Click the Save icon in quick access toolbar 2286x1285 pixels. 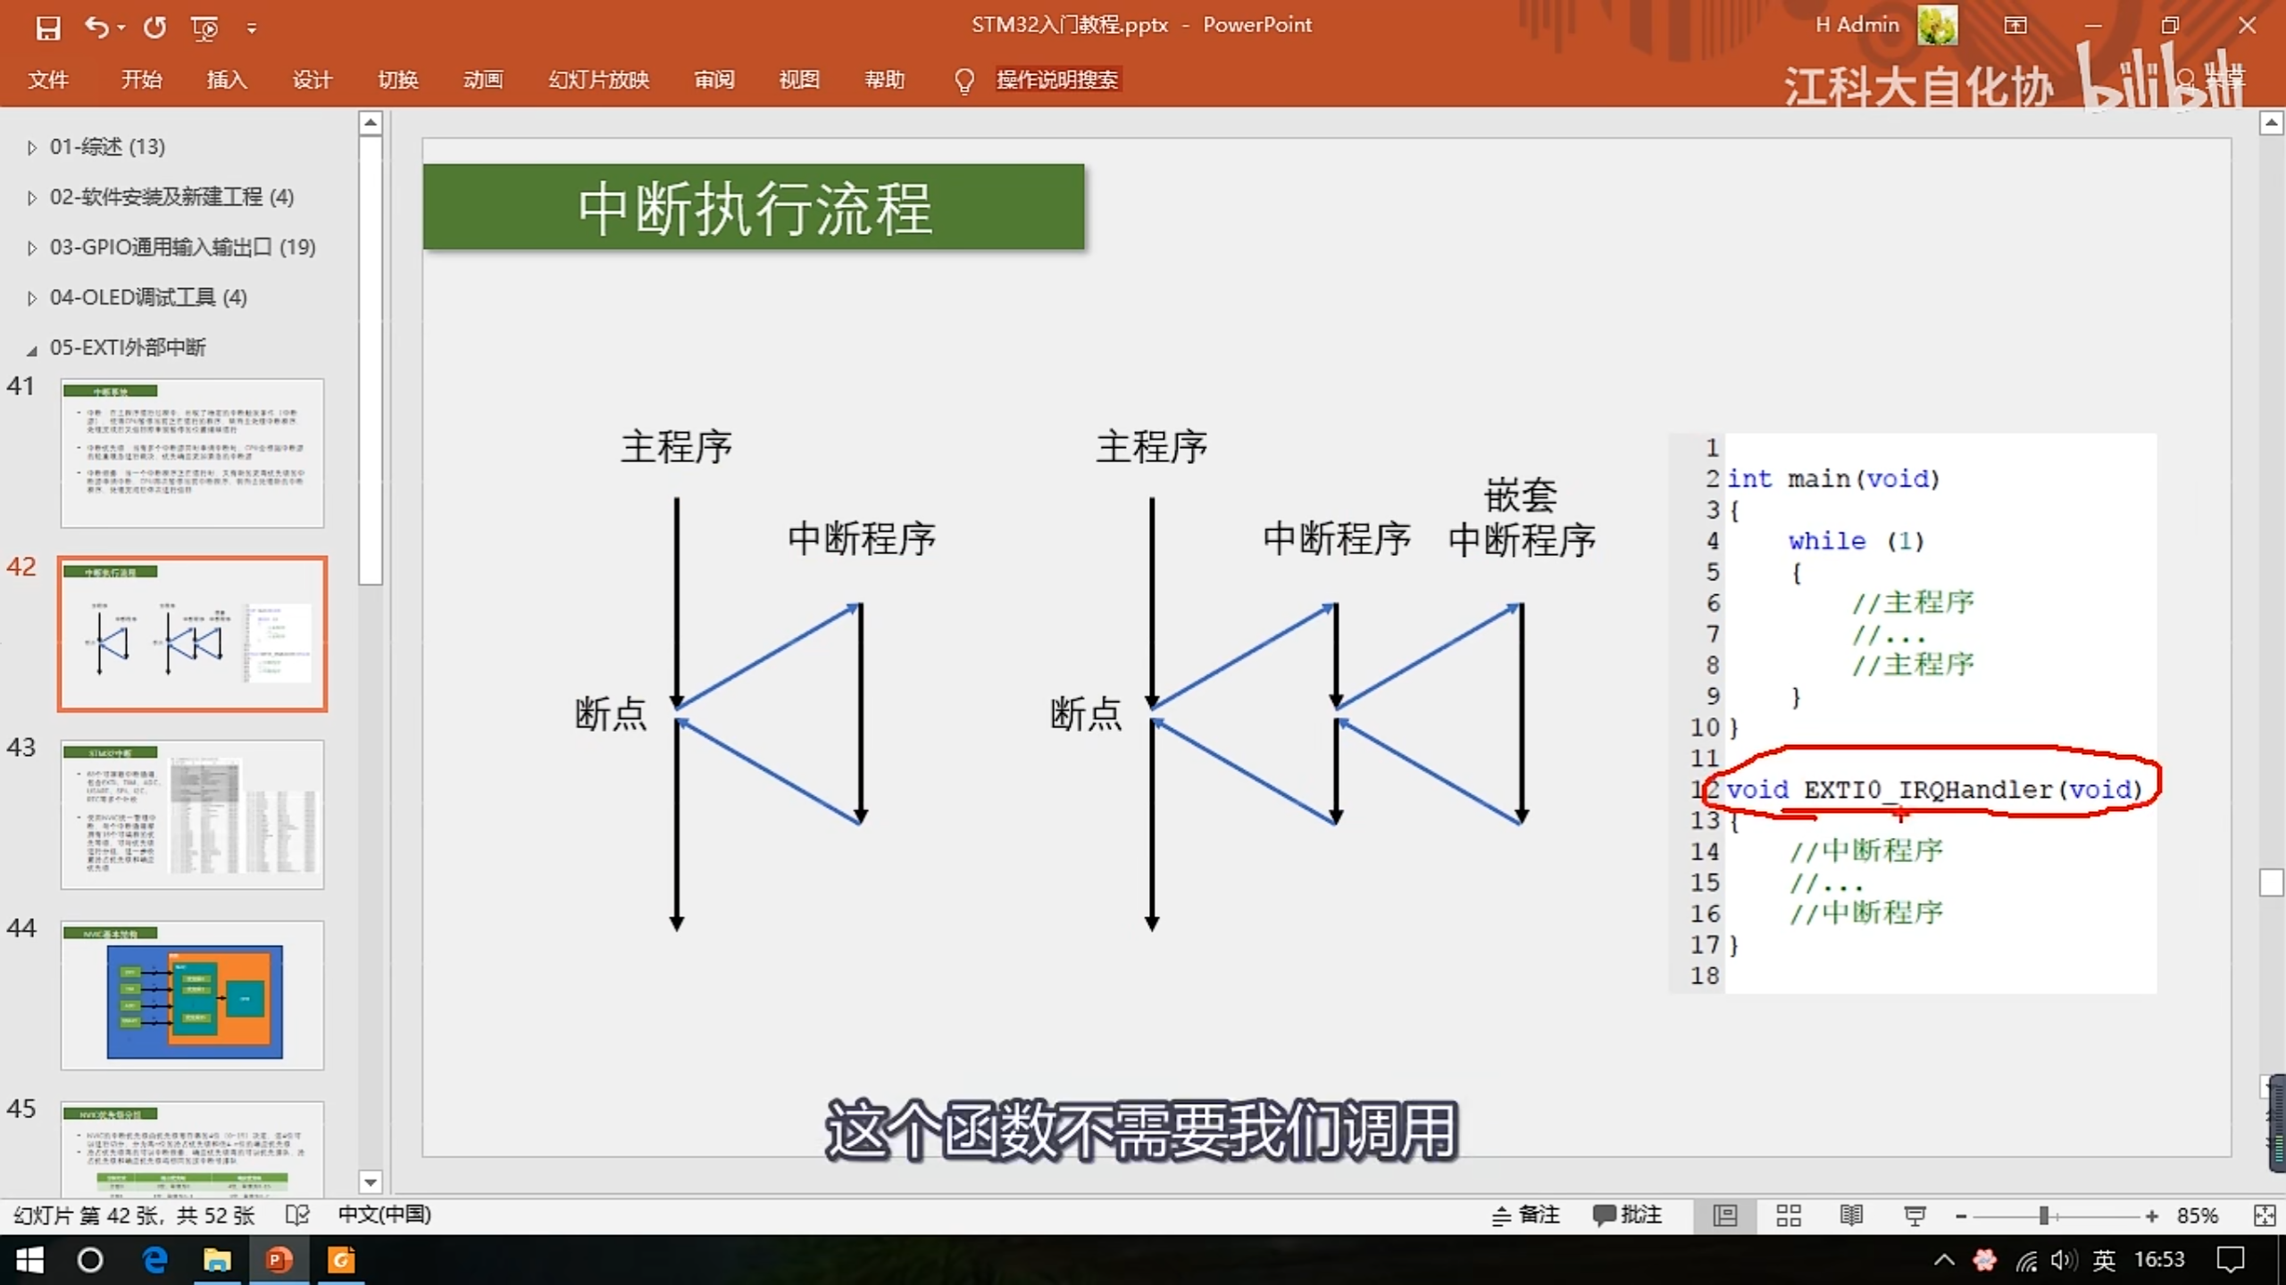[48, 28]
